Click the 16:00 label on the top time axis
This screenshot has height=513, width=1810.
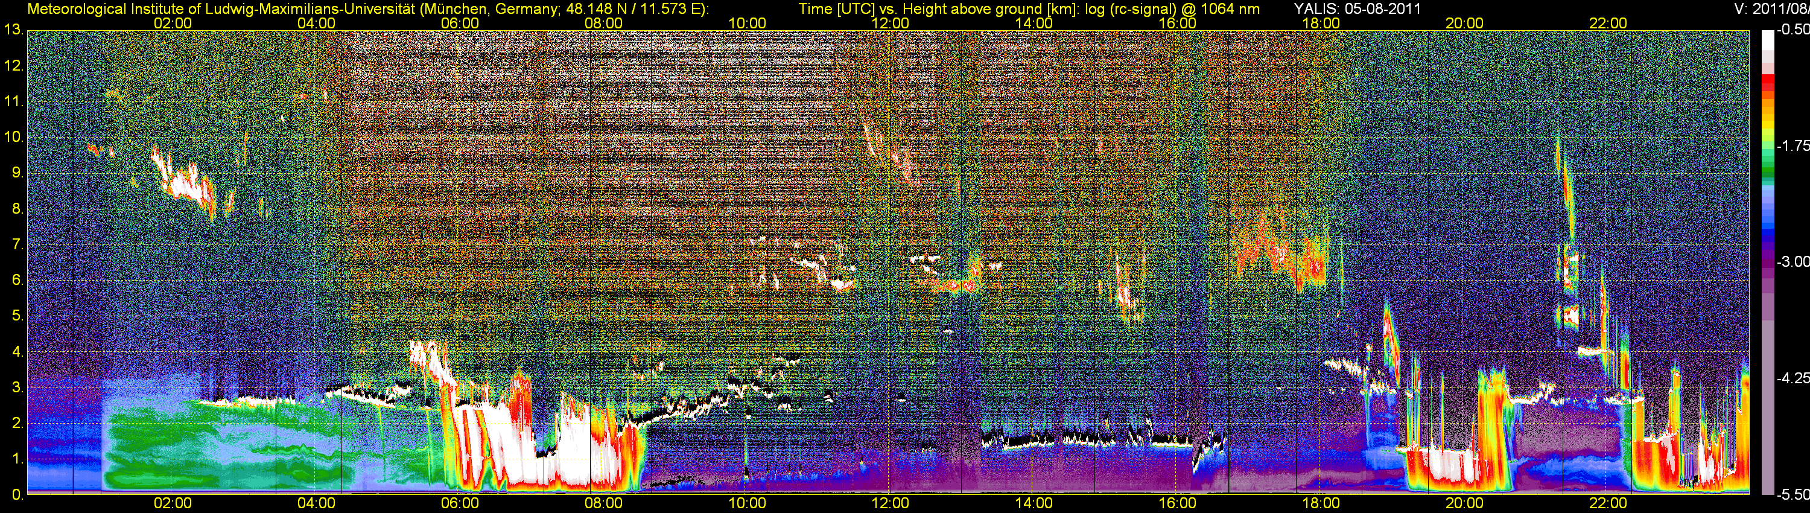click(x=1178, y=23)
